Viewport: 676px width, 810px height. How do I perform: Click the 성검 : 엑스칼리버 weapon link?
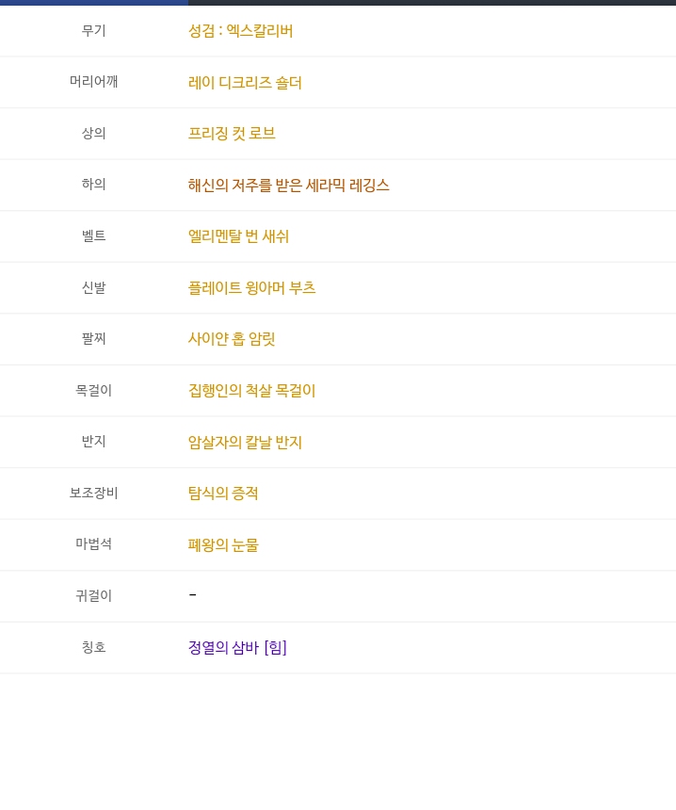[240, 31]
